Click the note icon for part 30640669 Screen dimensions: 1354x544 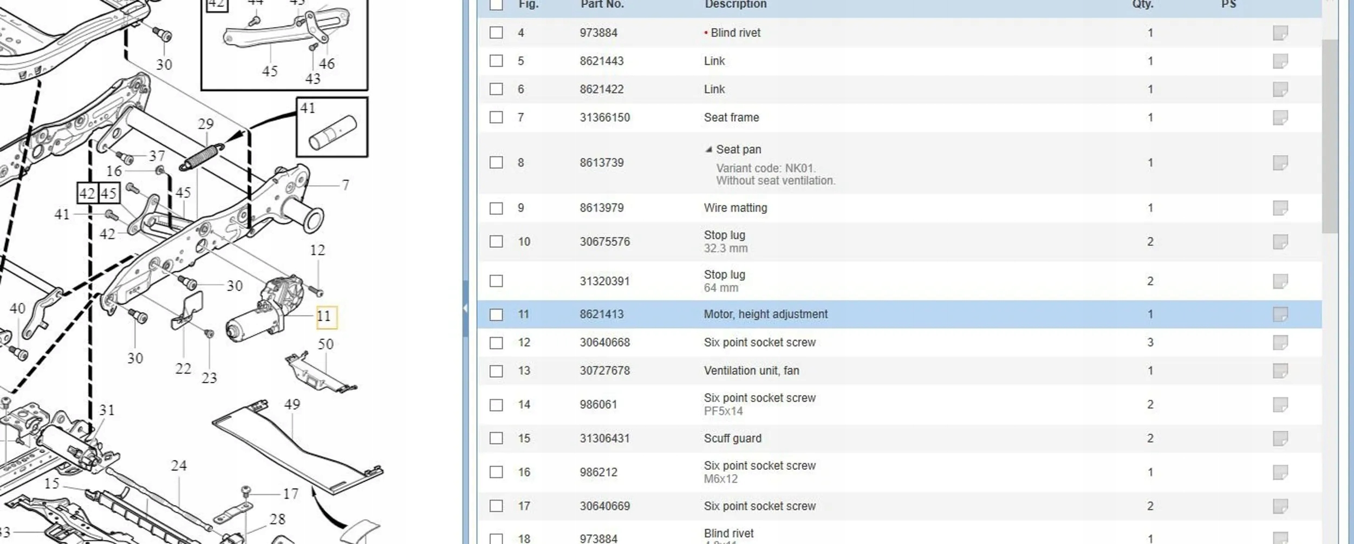1280,506
